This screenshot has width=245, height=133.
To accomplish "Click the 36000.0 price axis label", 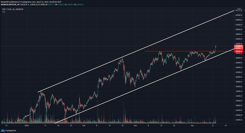I will (x=239, y=86).
